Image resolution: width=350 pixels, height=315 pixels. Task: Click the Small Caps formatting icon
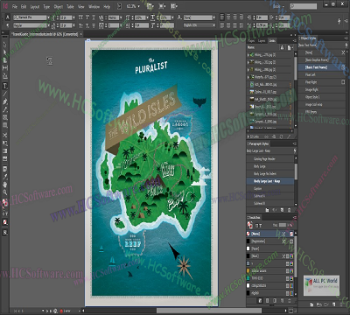[80, 25]
